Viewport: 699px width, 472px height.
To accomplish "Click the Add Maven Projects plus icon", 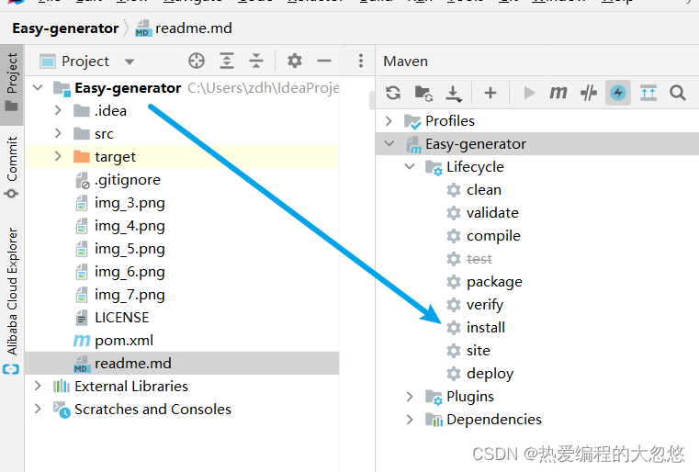I will click(490, 93).
